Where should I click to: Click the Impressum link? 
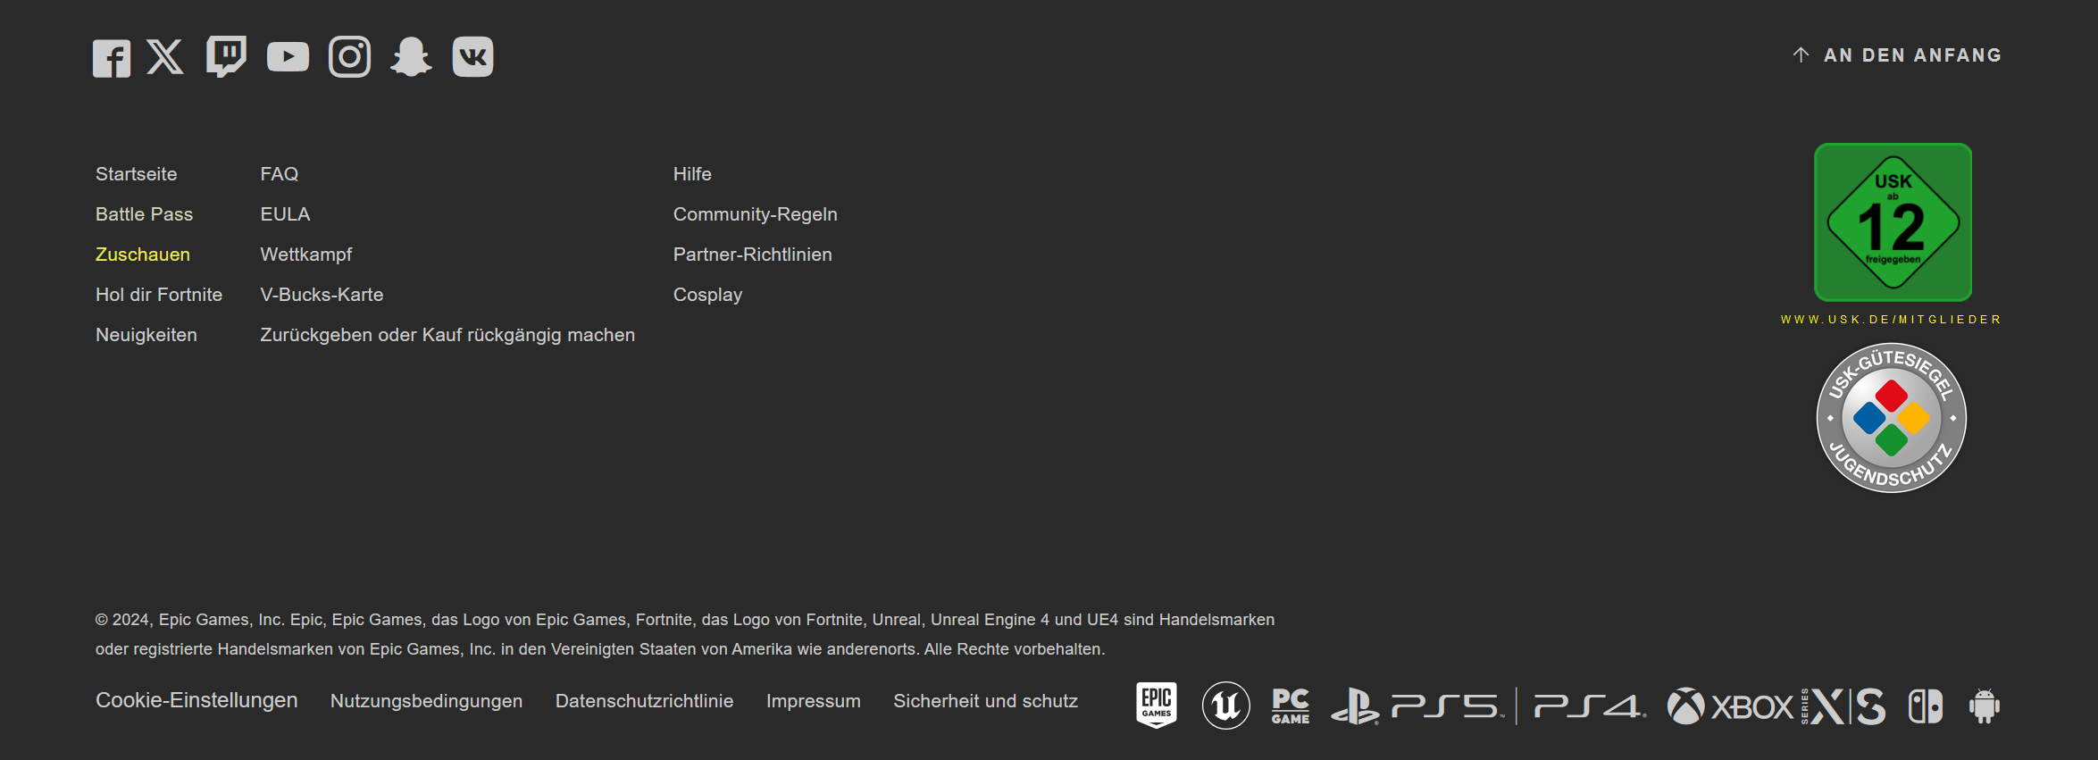(813, 701)
